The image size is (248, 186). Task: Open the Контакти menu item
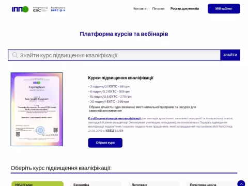(x=140, y=9)
